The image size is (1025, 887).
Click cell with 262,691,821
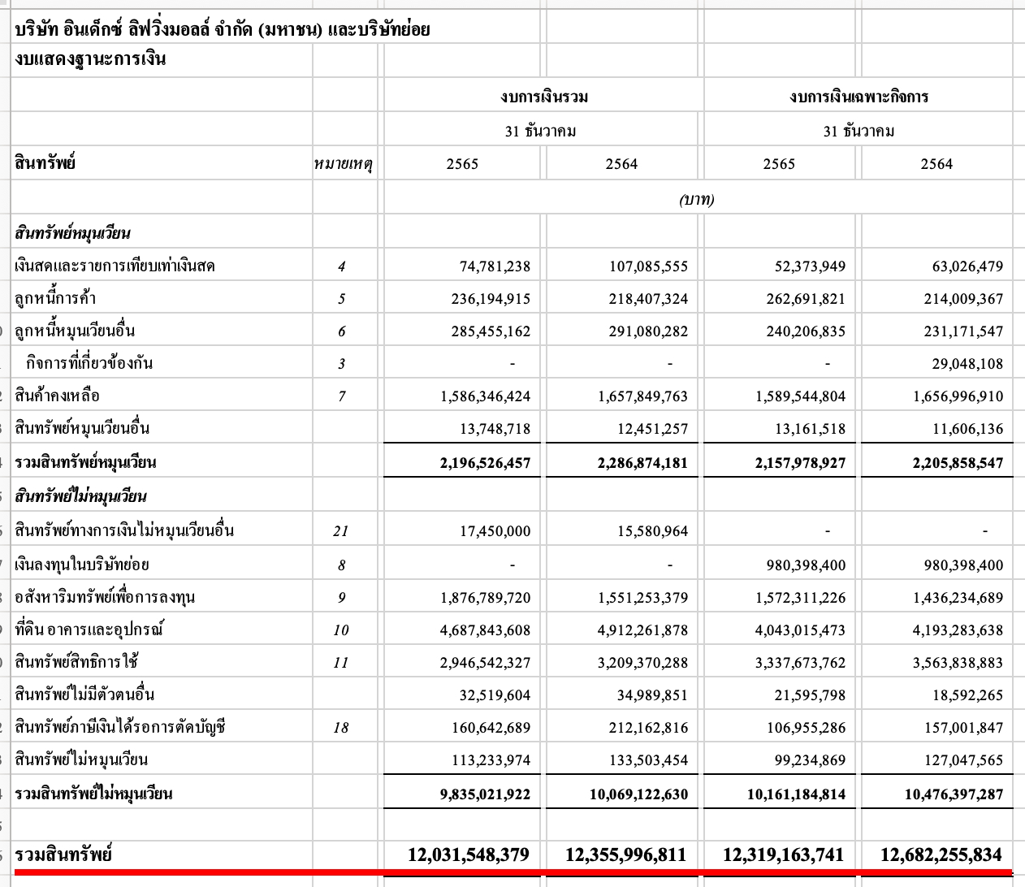click(806, 299)
